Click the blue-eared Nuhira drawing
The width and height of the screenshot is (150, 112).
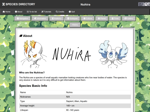113,54
